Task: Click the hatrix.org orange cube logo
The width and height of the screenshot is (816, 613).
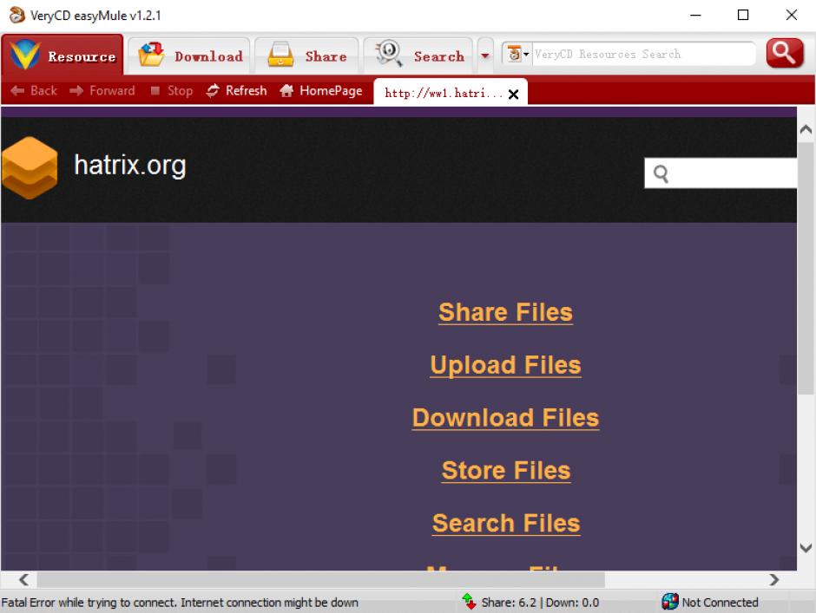Action: click(x=30, y=168)
